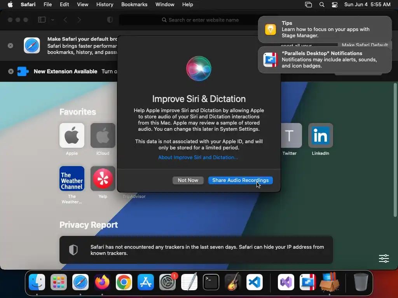Image resolution: width=398 pixels, height=298 pixels.
Task: Go back with Safari back arrow
Action: [x=65, y=20]
